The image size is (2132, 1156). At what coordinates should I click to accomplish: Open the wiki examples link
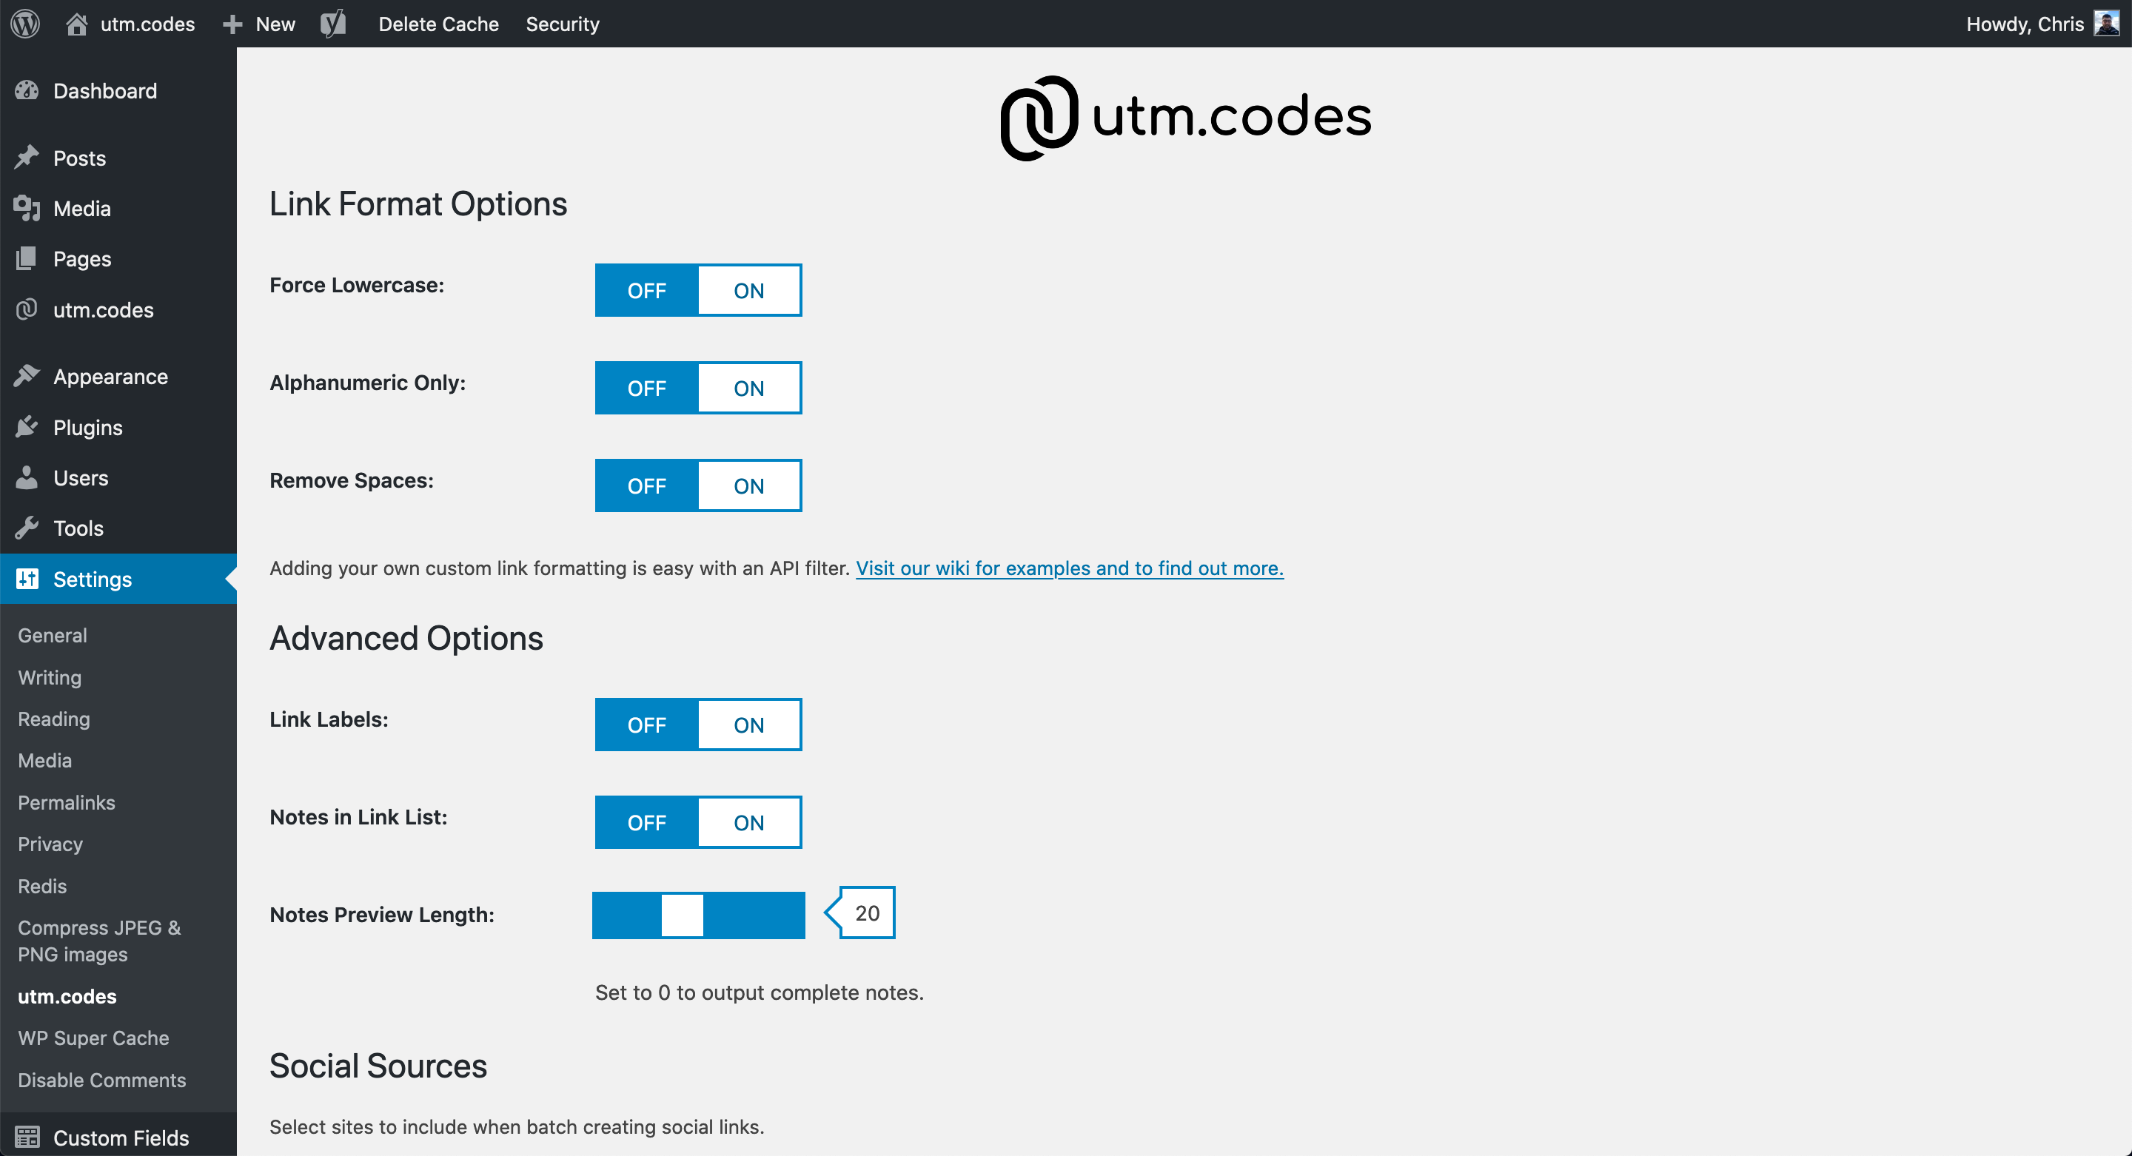point(1069,568)
